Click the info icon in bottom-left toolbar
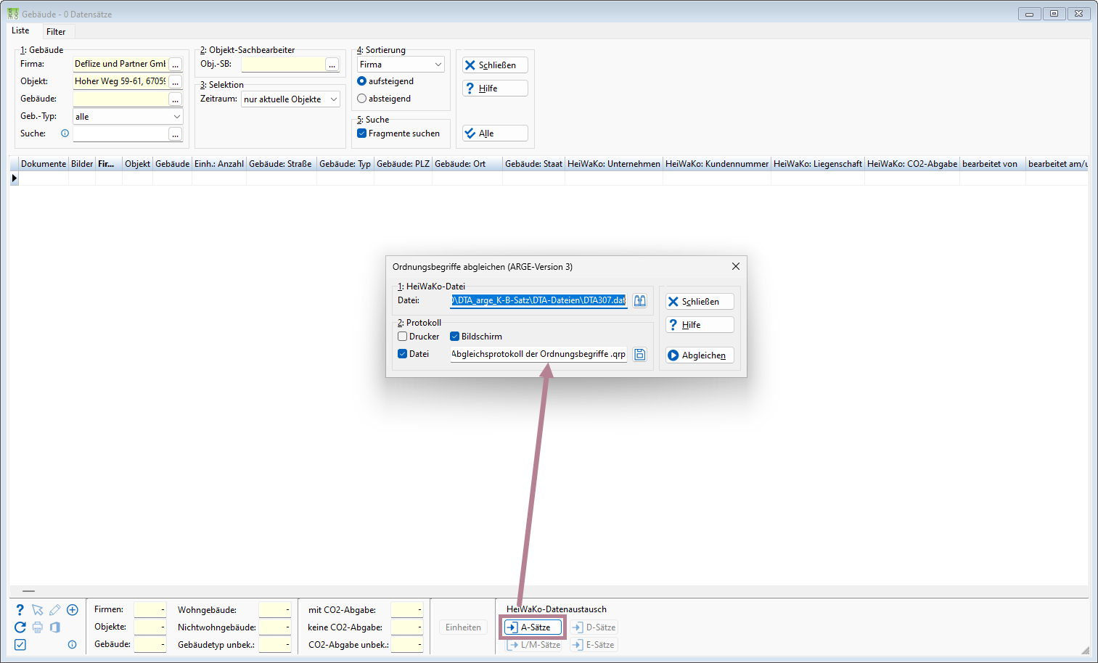The width and height of the screenshot is (1098, 663). tap(73, 645)
